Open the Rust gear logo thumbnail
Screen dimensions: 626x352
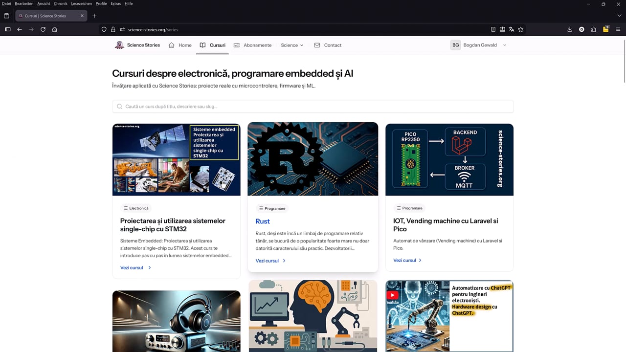click(x=313, y=159)
